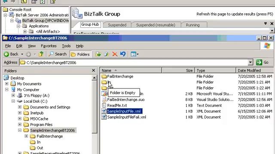The width and height of the screenshot is (275, 154).
Task: Open the Tools menu
Action: [x=66, y=46]
